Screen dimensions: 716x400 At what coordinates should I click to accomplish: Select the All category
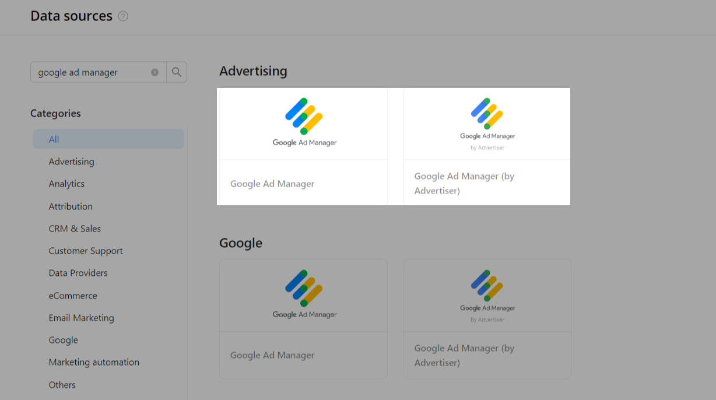[x=108, y=139]
